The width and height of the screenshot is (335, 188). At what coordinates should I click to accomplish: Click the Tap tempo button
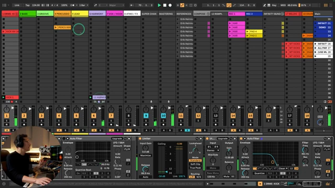[x=27, y=5]
